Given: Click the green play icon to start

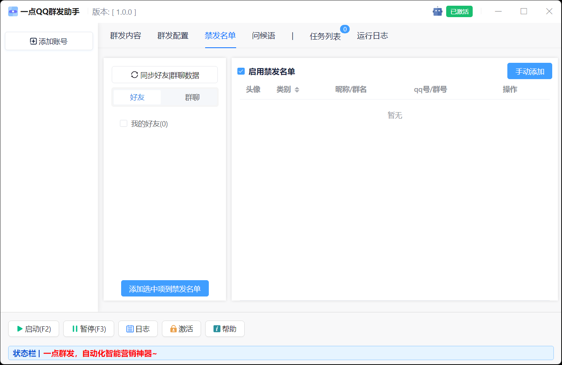Looking at the screenshot, I should point(19,329).
